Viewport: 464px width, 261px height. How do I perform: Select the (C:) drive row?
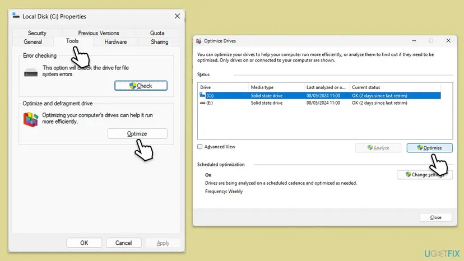(320, 96)
